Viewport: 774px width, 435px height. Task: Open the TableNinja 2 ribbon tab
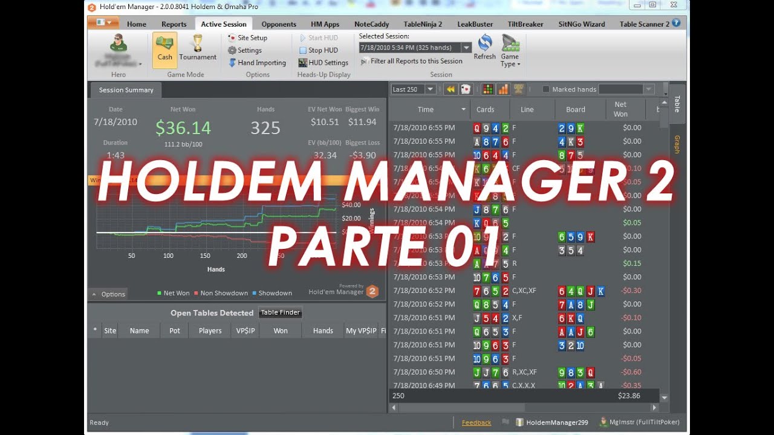pyautogui.click(x=423, y=24)
